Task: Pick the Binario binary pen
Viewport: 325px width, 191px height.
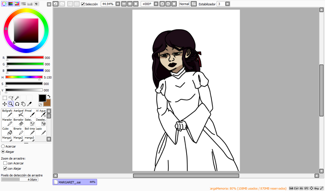Action: [19, 131]
